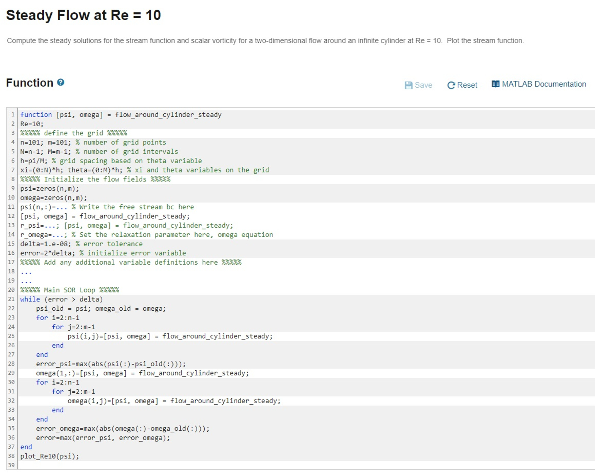
Task: Click the plot_Re10(psi); line
Action: coord(50,456)
